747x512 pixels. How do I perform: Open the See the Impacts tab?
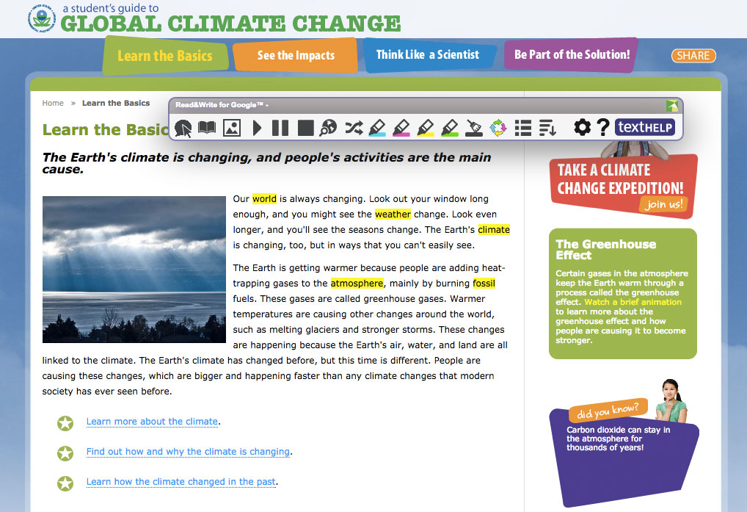pos(296,55)
